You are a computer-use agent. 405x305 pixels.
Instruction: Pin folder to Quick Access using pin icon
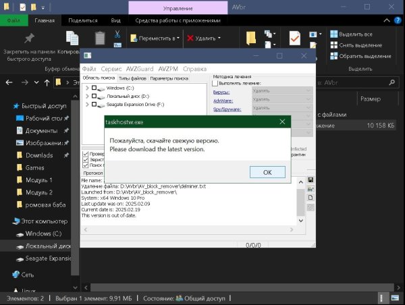(29, 38)
